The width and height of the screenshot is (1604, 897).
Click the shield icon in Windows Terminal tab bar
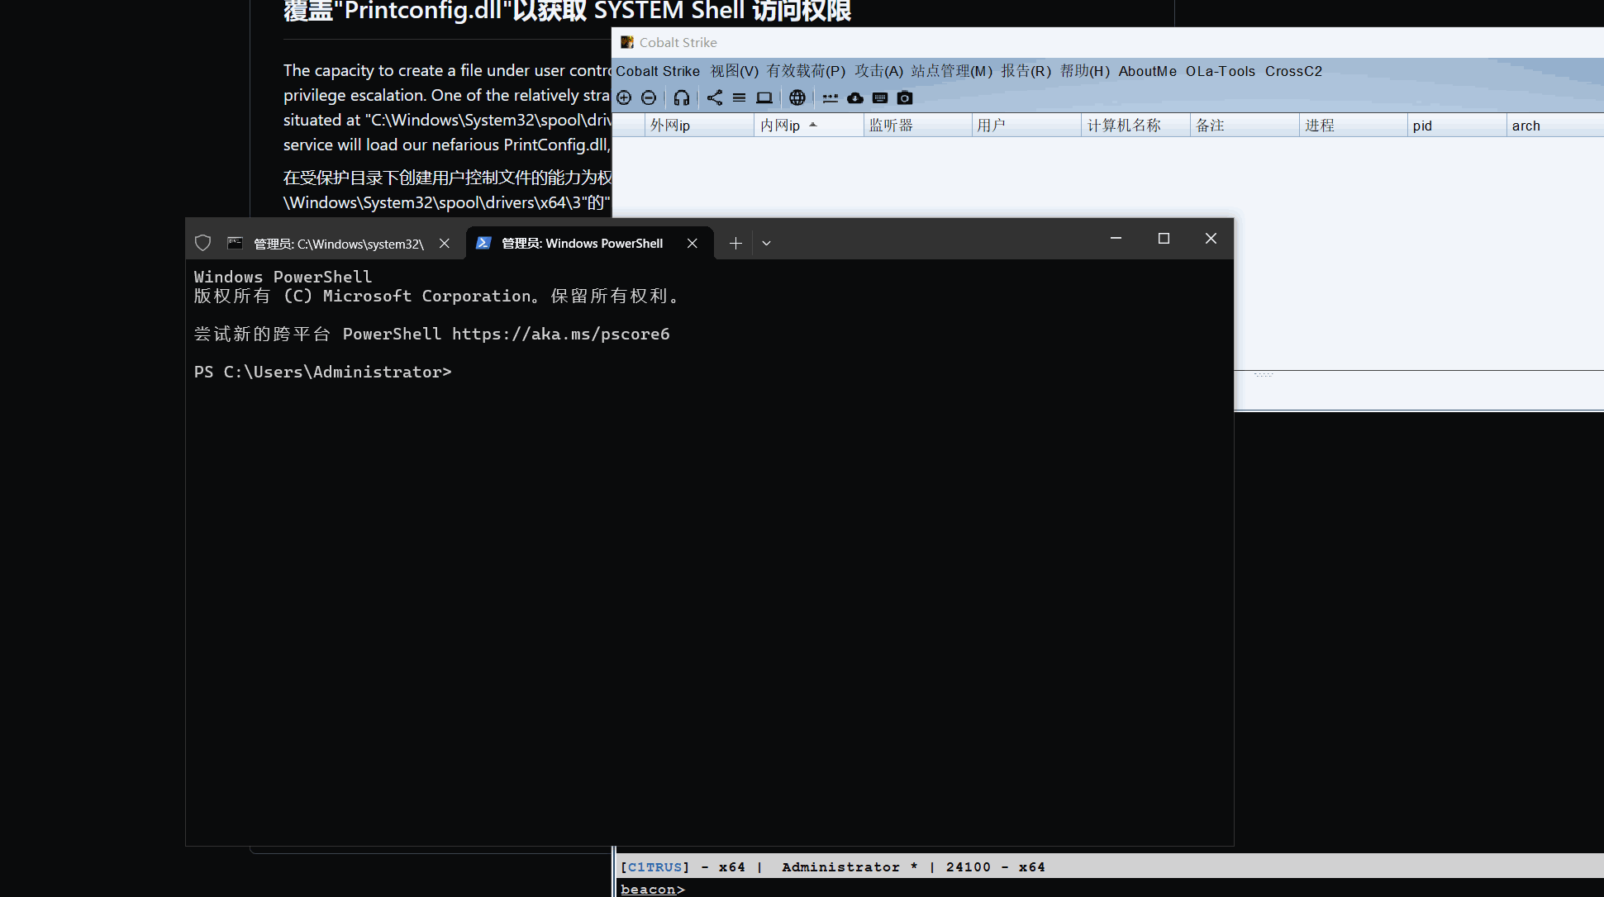pos(202,243)
